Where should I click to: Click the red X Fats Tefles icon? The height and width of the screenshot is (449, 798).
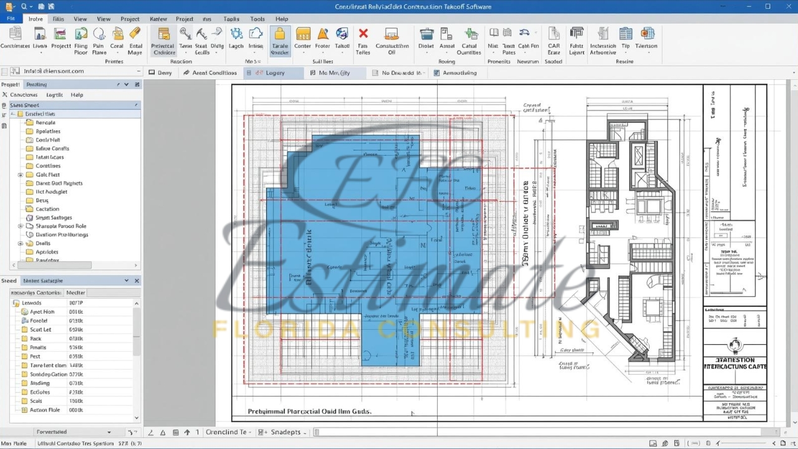click(363, 35)
